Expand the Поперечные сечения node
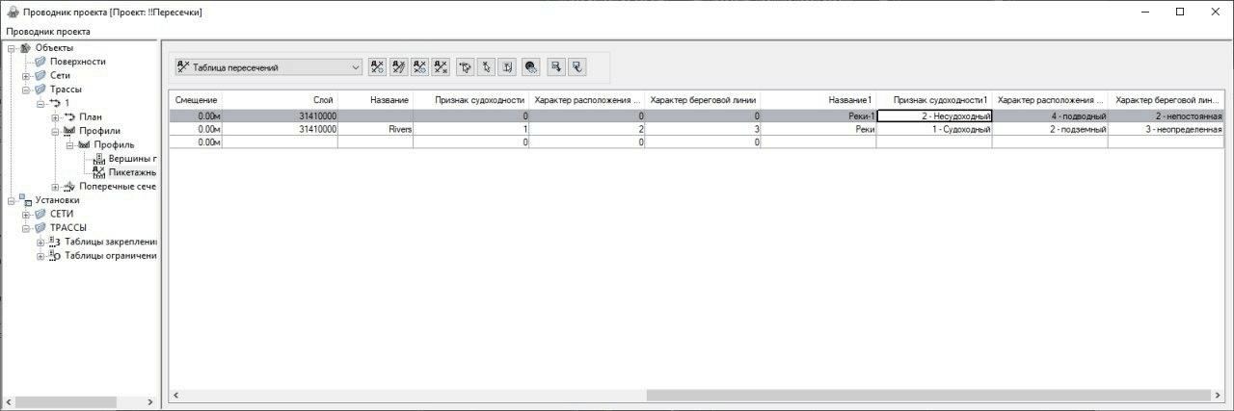 tap(55, 187)
